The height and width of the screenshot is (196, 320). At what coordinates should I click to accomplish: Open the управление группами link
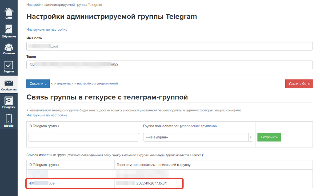pos(198,126)
